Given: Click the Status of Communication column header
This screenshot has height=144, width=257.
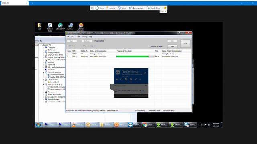Looking at the screenshot, I should point(98,51).
